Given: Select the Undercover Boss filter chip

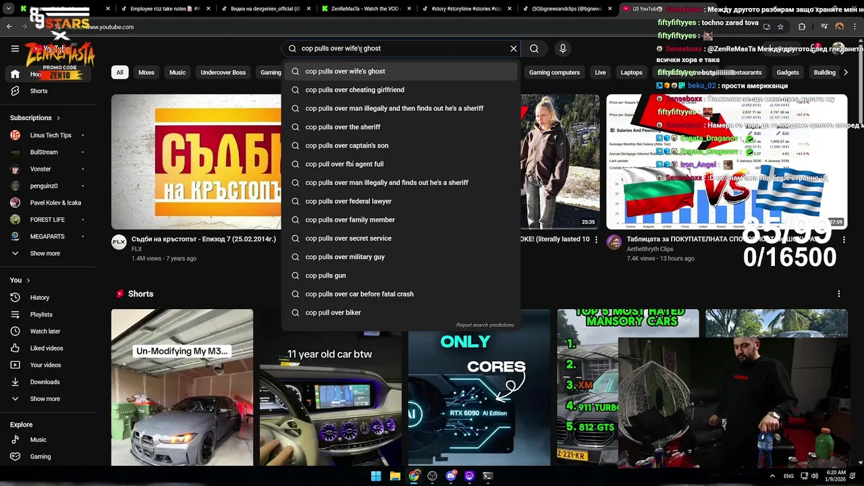Looking at the screenshot, I should point(223,72).
